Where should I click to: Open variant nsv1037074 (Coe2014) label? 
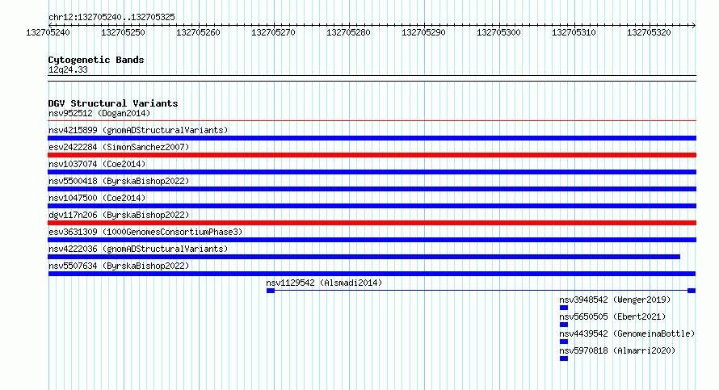[97, 164]
